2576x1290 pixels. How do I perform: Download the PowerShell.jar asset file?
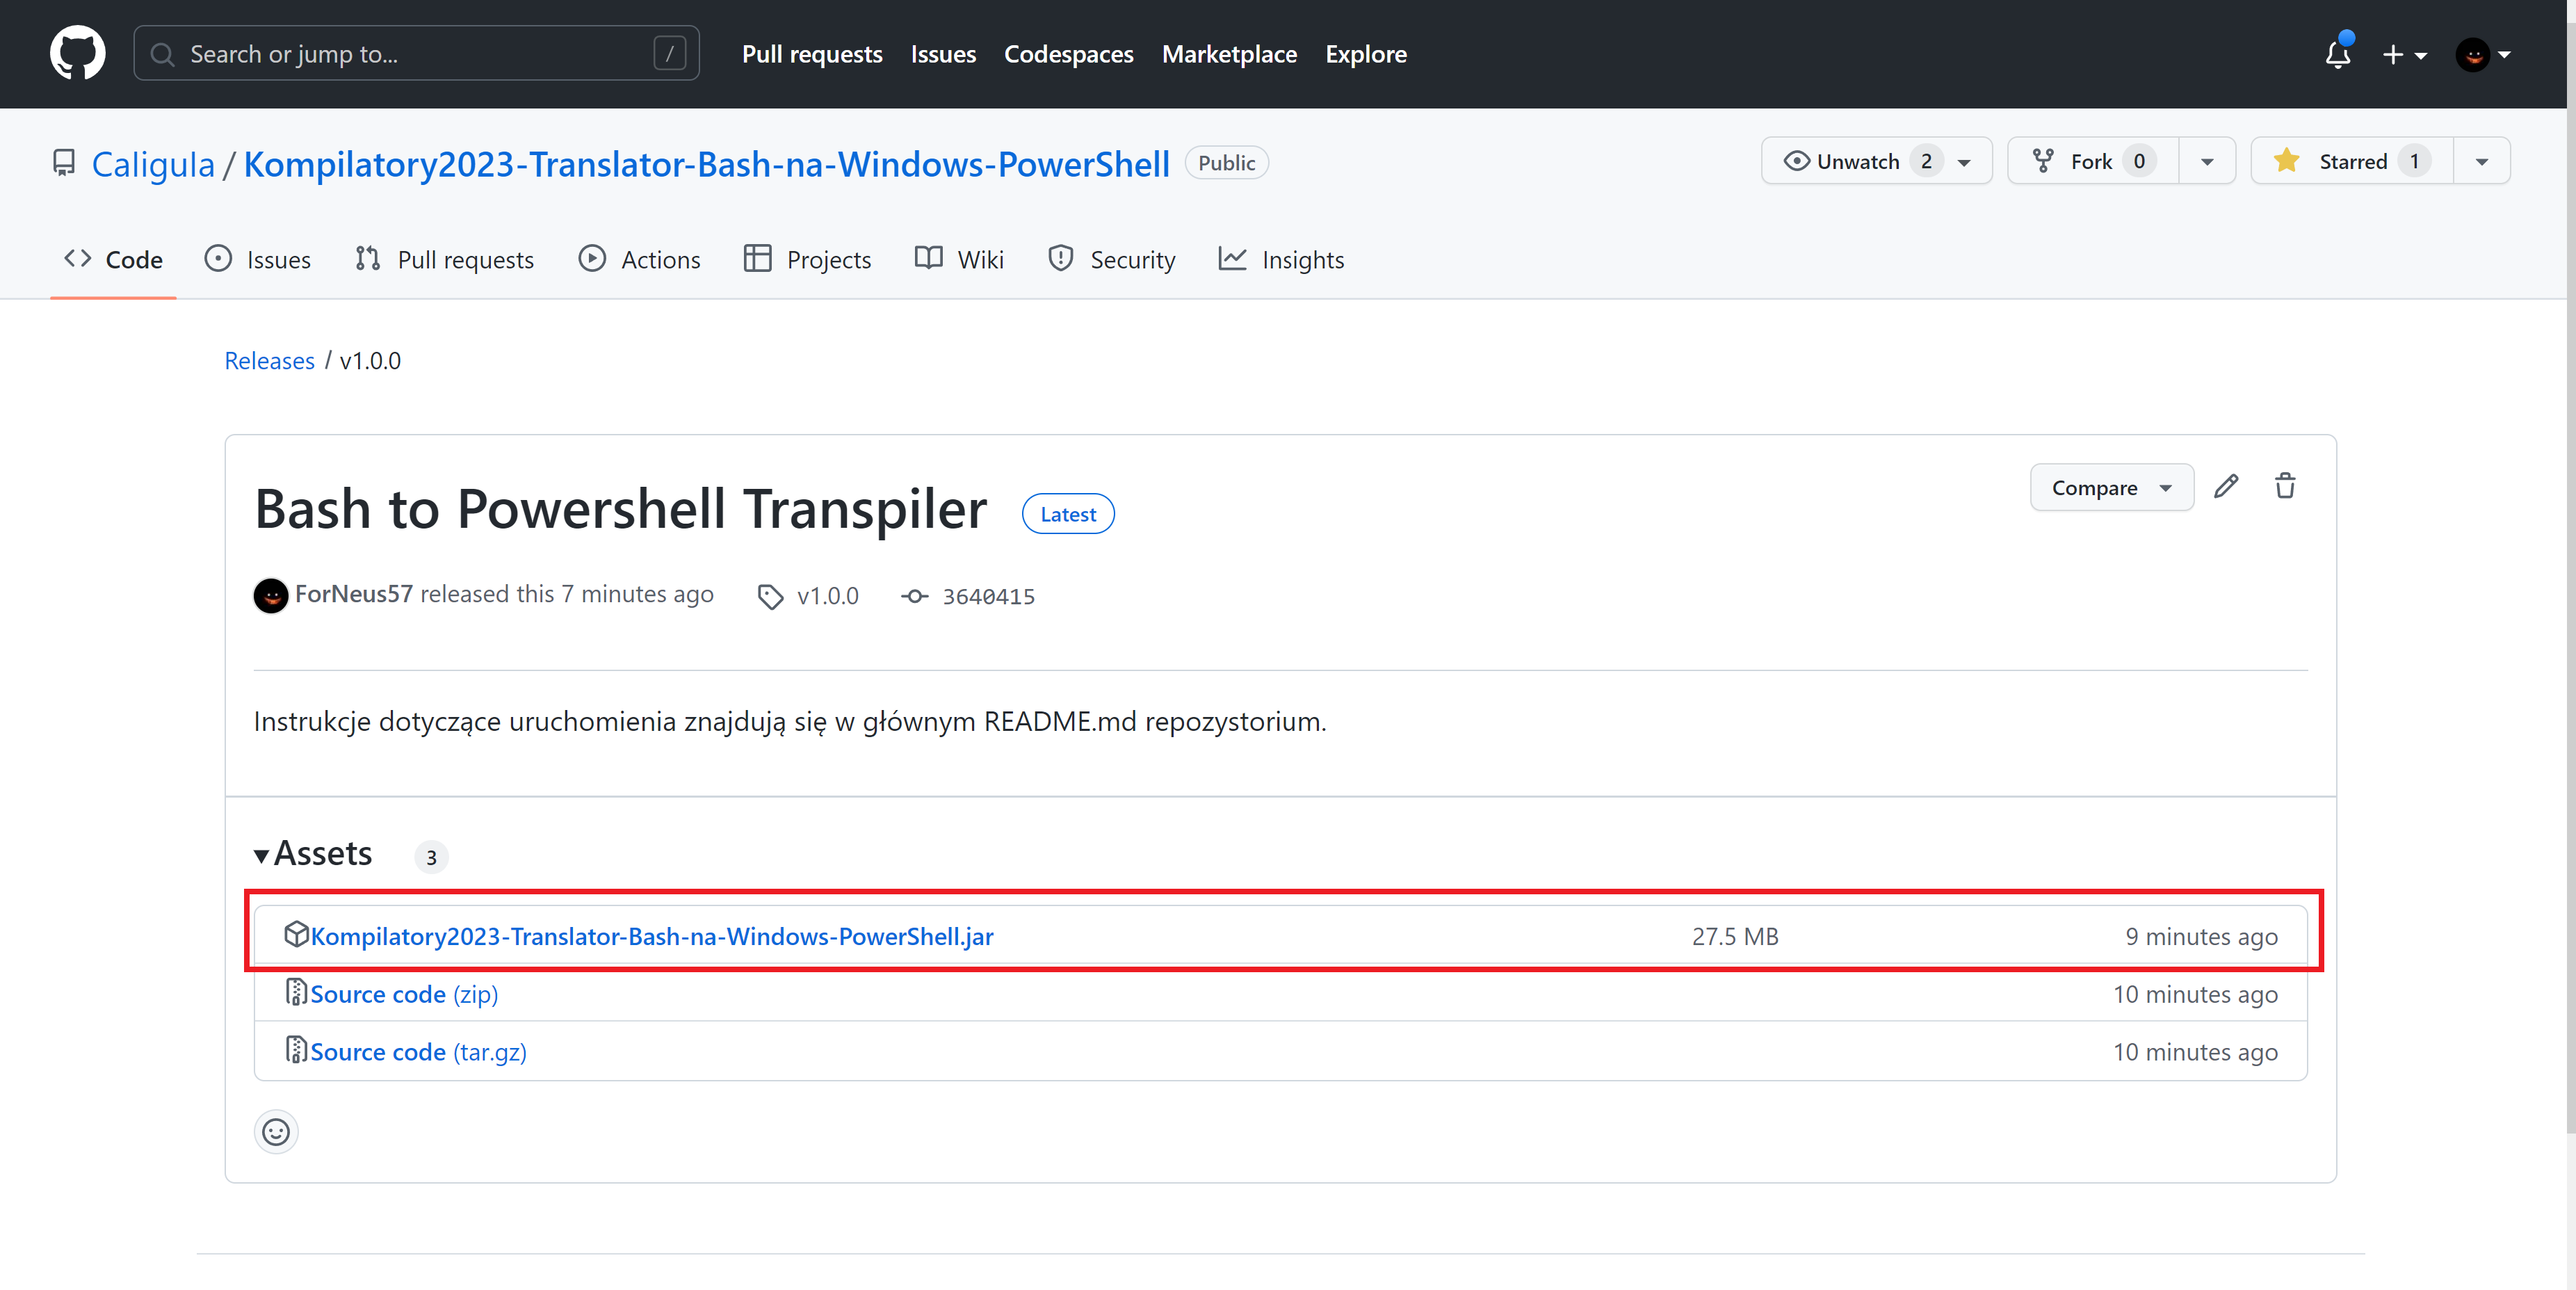coord(651,937)
